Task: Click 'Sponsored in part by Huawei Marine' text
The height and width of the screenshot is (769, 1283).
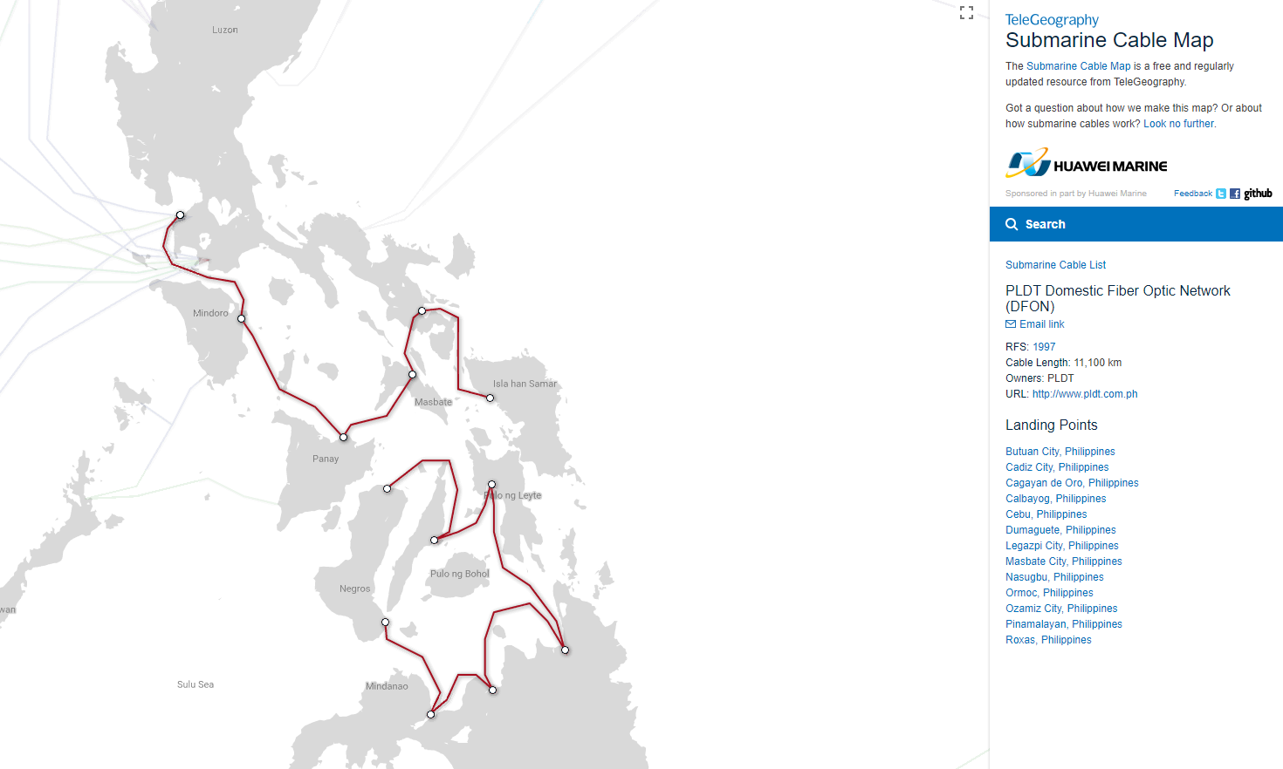Action: pyautogui.click(x=1076, y=194)
